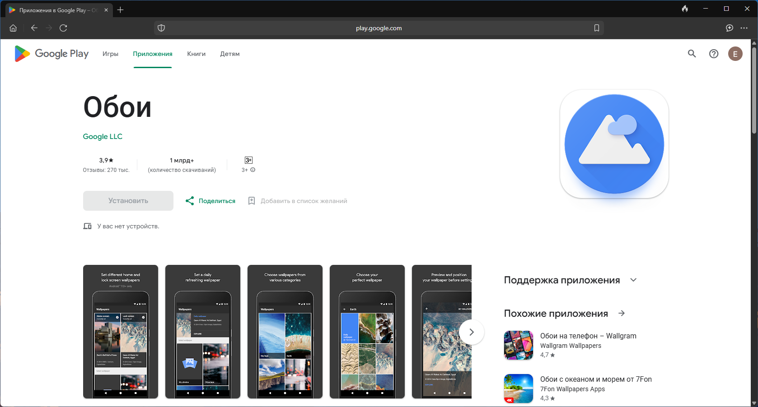Viewport: 758px width, 407px height.
Task: Click the 3,9 star rating
Action: pos(106,160)
